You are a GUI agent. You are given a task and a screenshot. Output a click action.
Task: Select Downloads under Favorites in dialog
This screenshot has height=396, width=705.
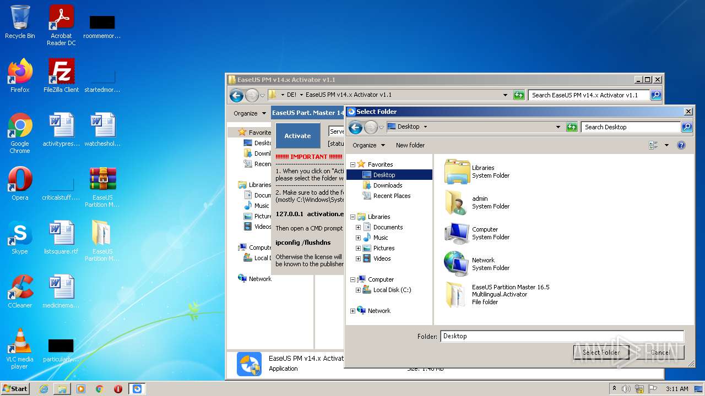pyautogui.click(x=382, y=185)
